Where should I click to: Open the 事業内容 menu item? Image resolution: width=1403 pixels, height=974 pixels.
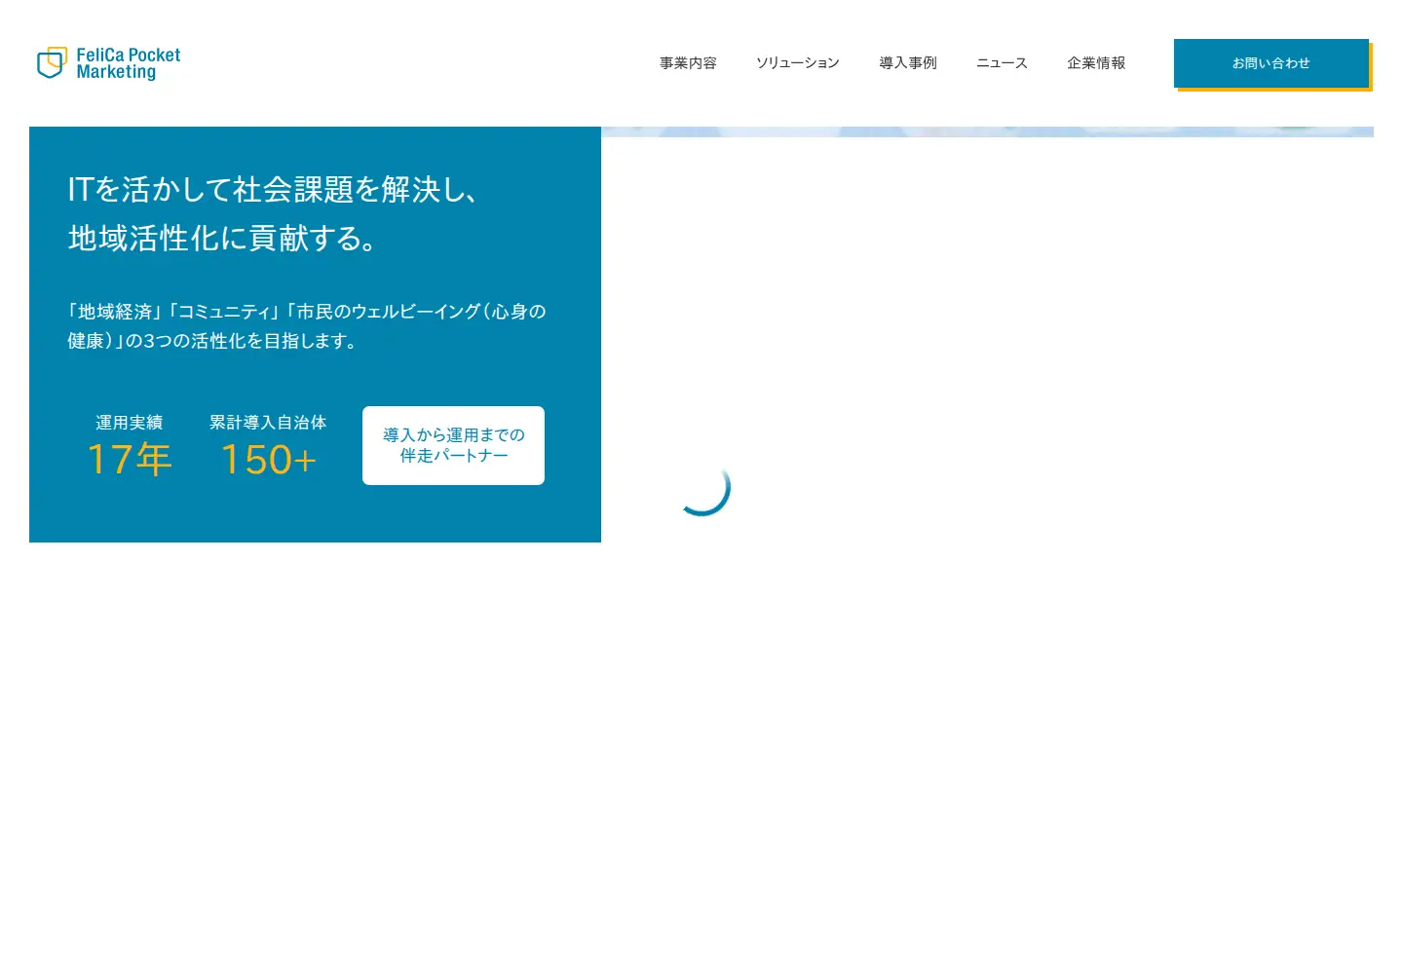[688, 63]
